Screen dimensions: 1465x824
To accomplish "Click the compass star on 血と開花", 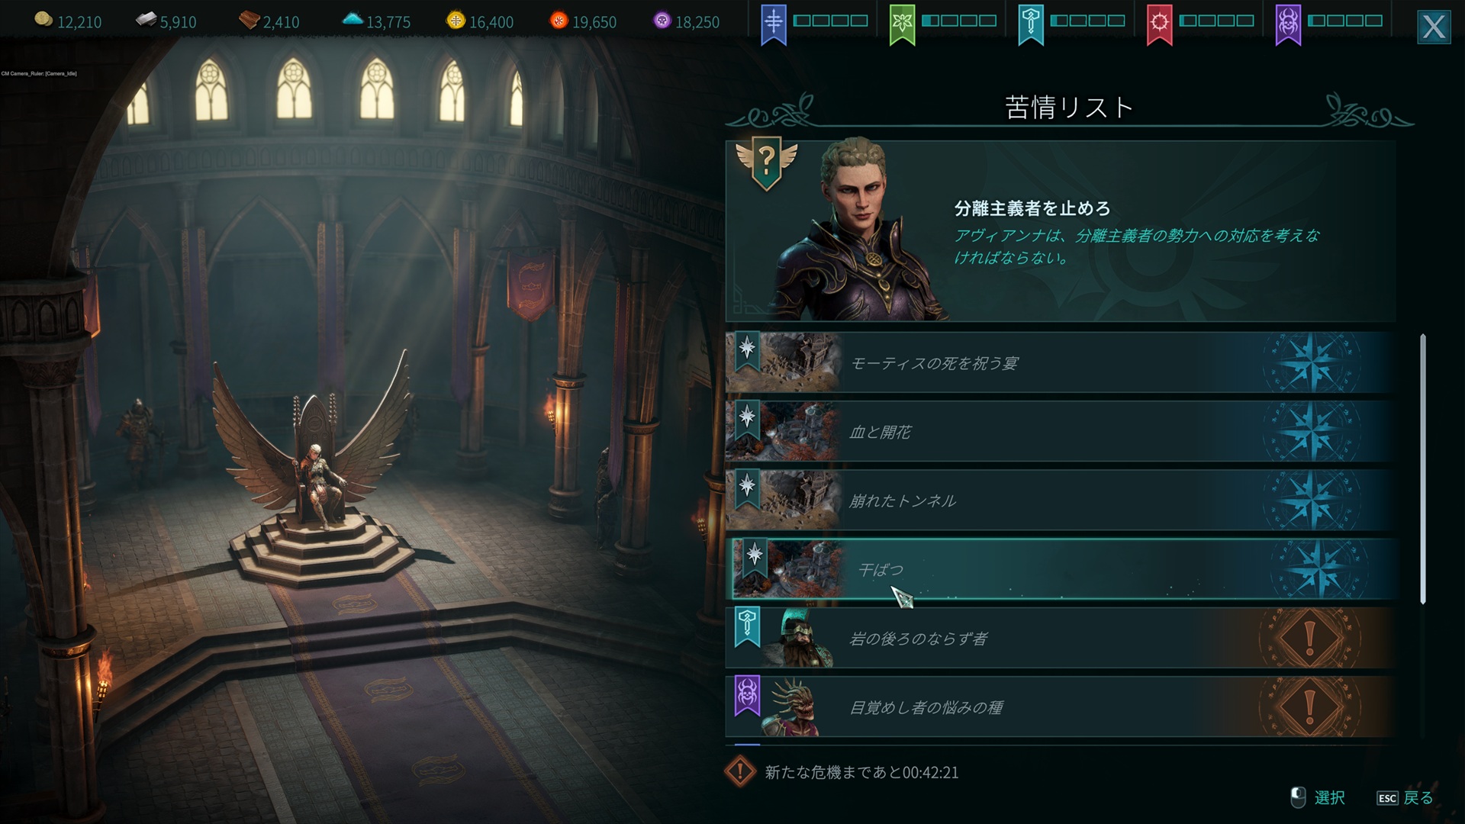I will pyautogui.click(x=1312, y=432).
